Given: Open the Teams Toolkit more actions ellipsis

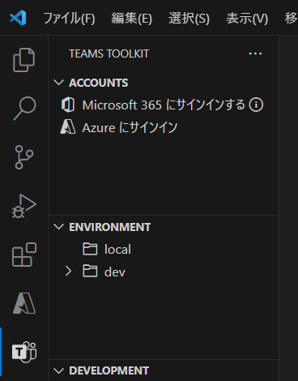Looking at the screenshot, I should click(255, 54).
